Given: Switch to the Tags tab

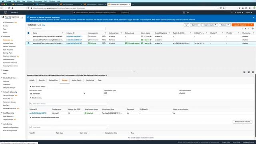Looking at the screenshot, I should click(x=100, y=80).
